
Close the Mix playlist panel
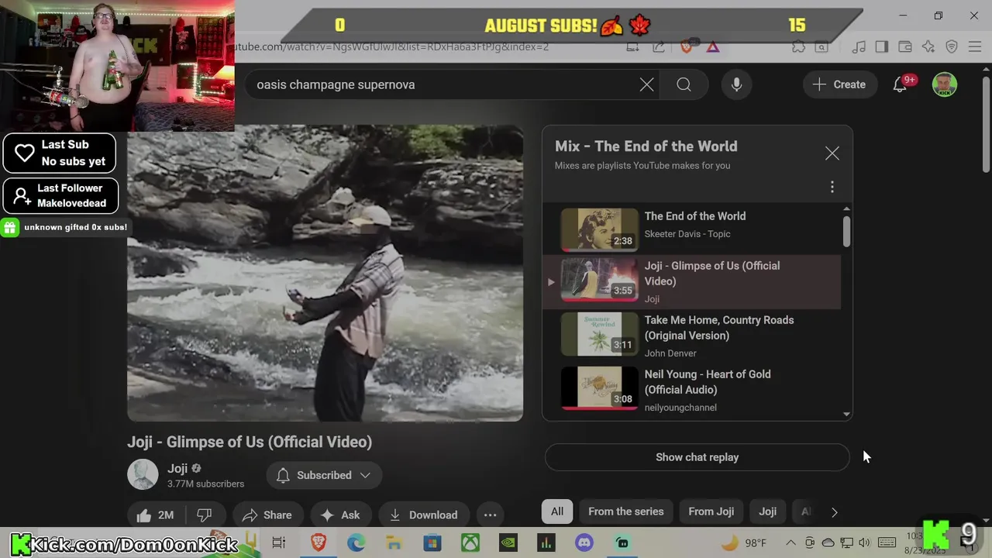[x=832, y=153]
